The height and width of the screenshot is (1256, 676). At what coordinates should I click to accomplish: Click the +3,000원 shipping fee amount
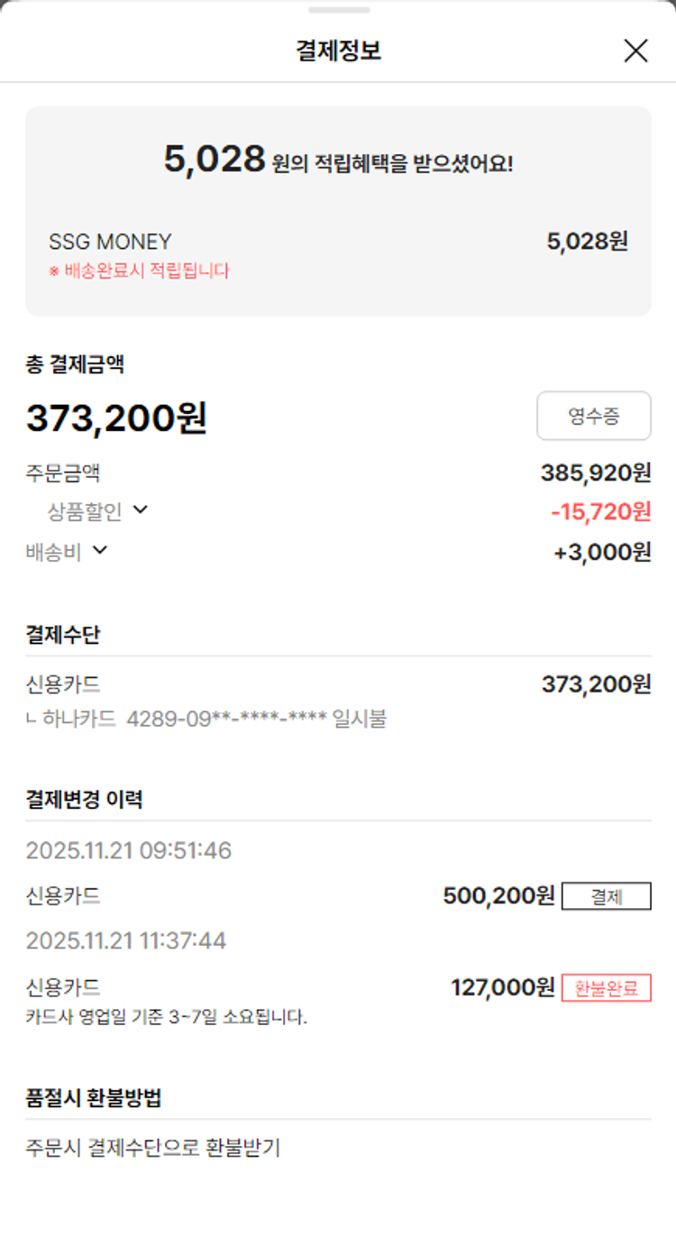click(602, 552)
